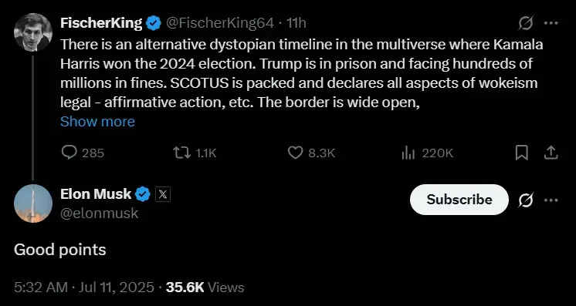Open FischerKing's profile picture

point(32,32)
